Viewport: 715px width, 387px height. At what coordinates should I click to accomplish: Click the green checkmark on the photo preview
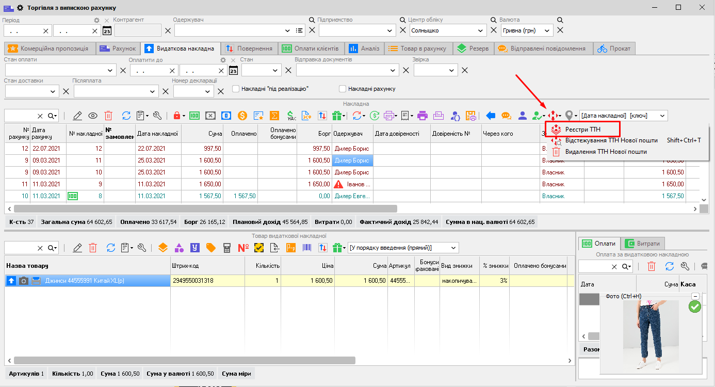pos(694,307)
